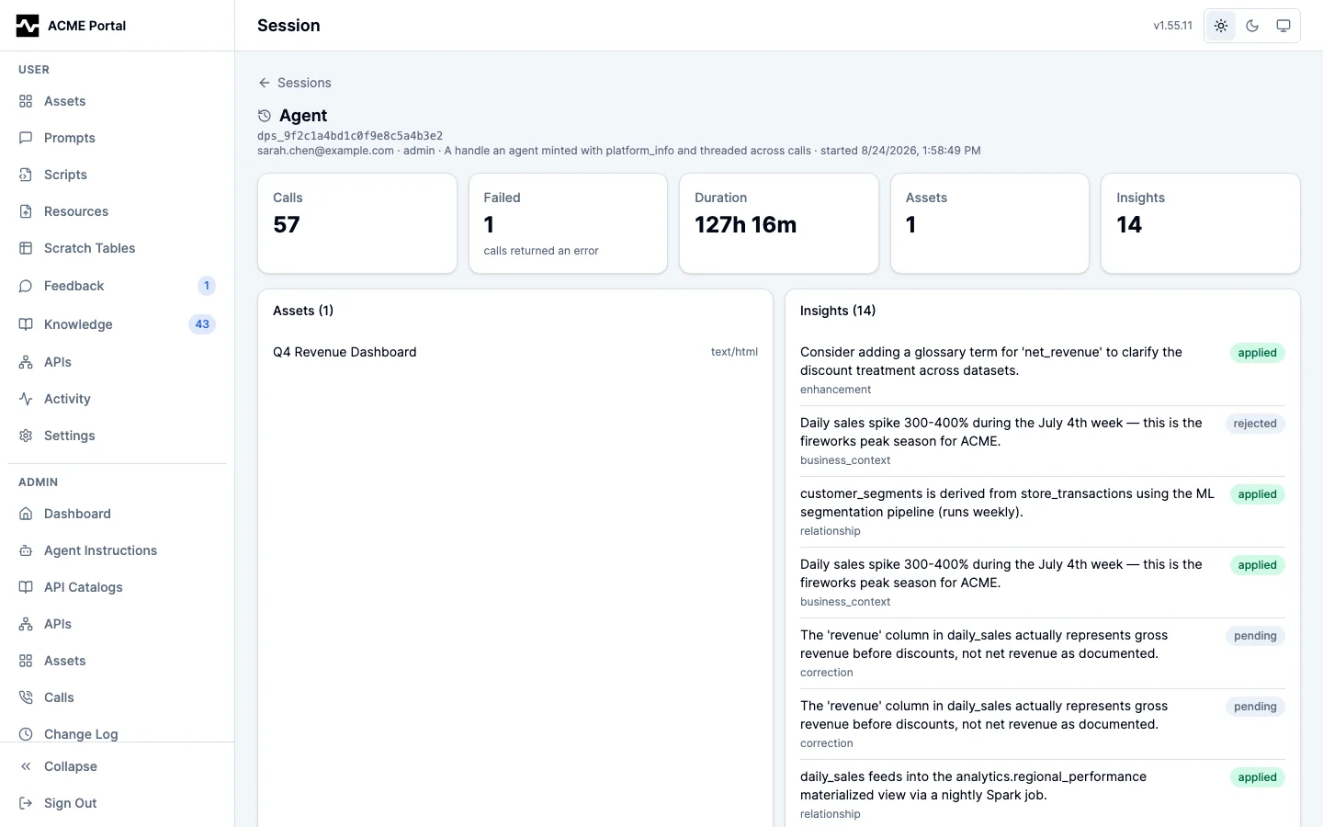This screenshot has width=1323, height=827.
Task: Click the Assets grid icon under ADMIN
Action: [26, 661]
